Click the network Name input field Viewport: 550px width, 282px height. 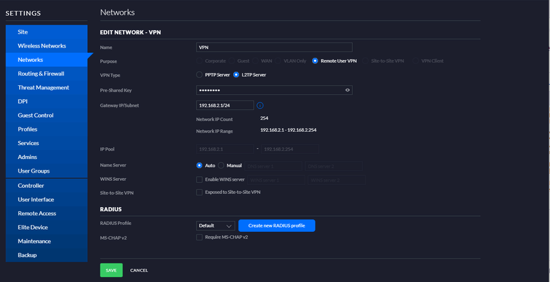click(274, 47)
